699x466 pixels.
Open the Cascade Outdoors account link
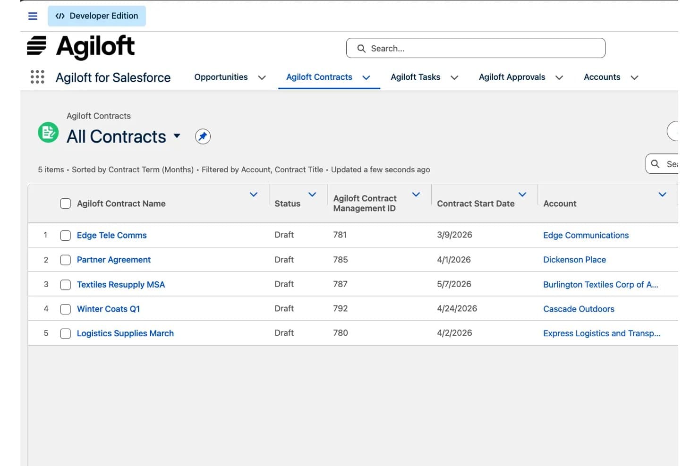[579, 309]
